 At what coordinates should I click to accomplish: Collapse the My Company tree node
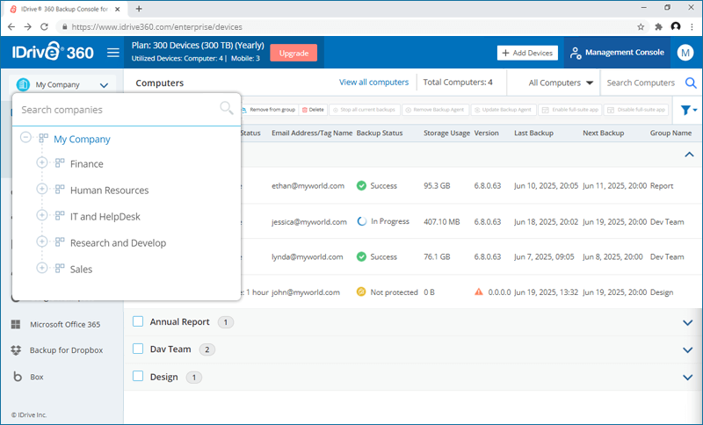click(x=25, y=139)
